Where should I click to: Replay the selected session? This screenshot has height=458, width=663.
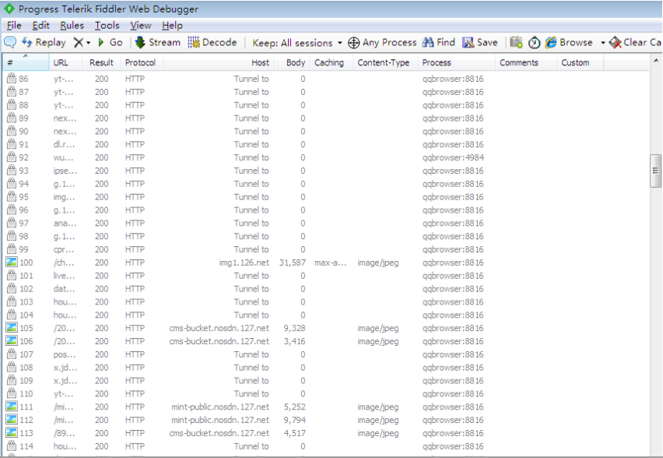tap(44, 43)
